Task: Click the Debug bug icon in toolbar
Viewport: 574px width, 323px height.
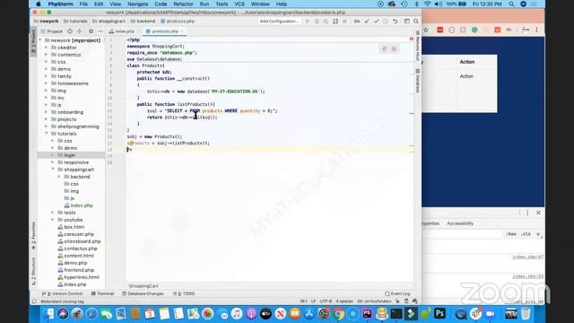Action: click(x=317, y=22)
